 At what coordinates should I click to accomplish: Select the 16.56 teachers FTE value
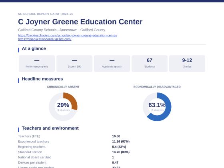pyautogui.click(x=116, y=136)
